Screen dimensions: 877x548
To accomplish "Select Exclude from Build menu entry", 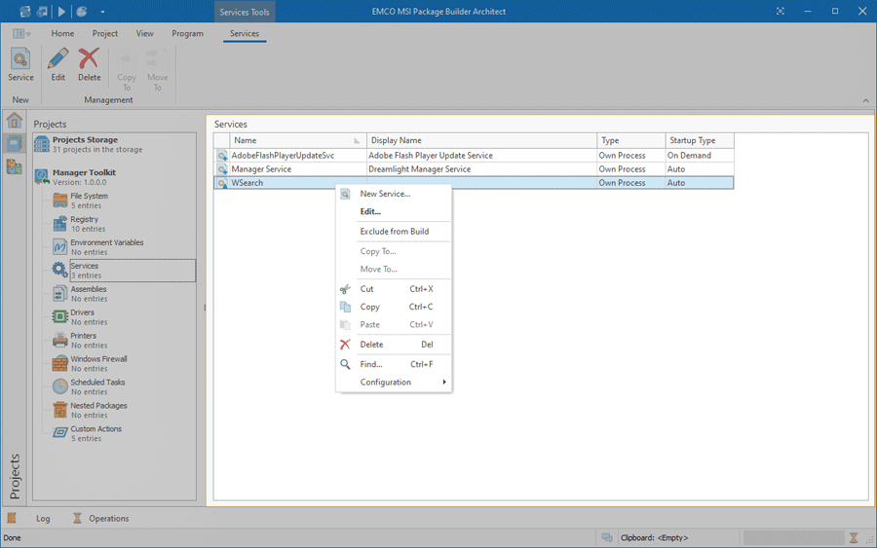I will pos(394,232).
